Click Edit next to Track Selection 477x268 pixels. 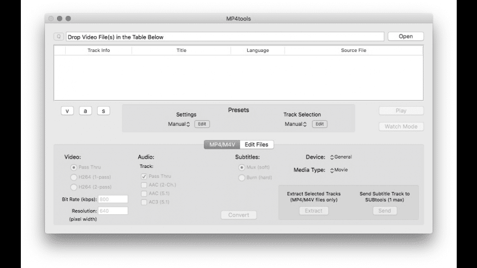320,124
